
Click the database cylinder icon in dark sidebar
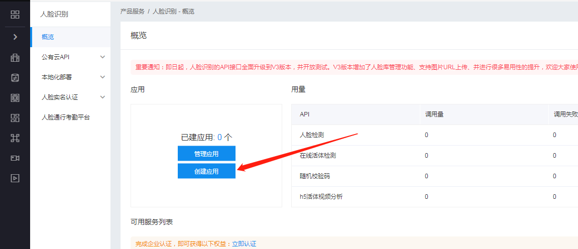(x=15, y=78)
